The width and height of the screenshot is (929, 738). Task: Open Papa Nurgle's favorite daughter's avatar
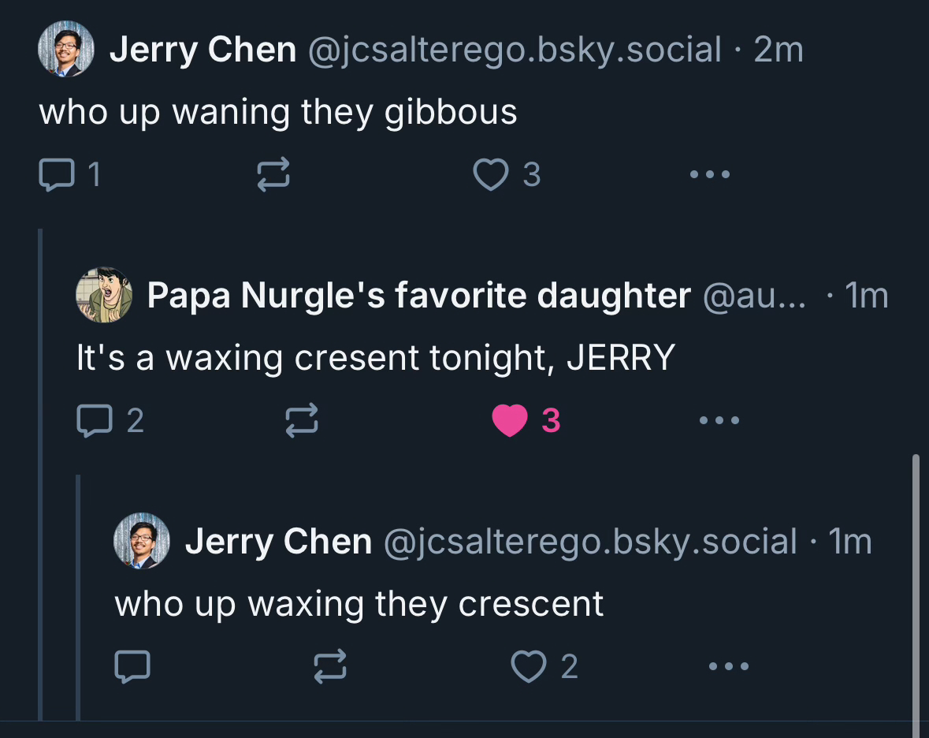coord(103,295)
